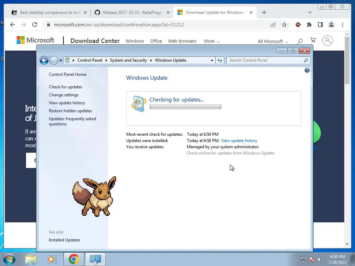Expand the Control Panel breadcrumb arrow

pyautogui.click(x=106, y=60)
